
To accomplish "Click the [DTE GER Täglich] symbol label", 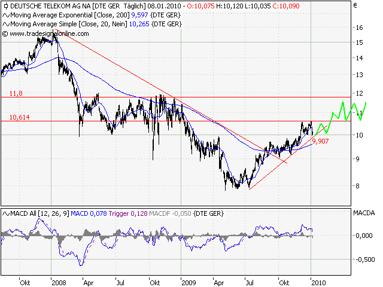I will (x=119, y=6).
